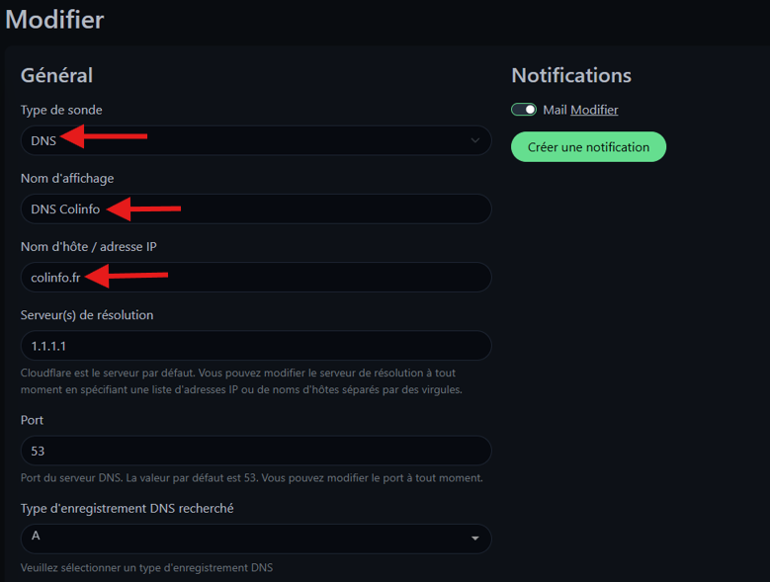Click the resolver server field showing 1.1.1.1
Screen dimensions: 770x582
coord(255,345)
